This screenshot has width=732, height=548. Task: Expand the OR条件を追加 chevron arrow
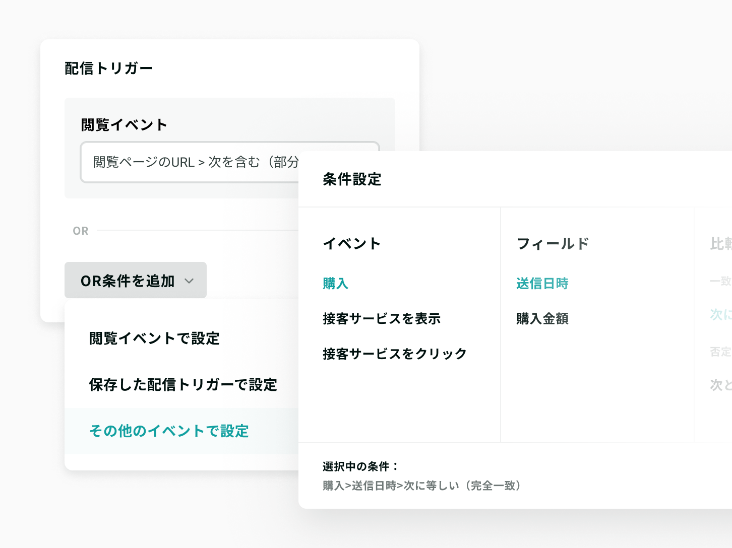189,281
